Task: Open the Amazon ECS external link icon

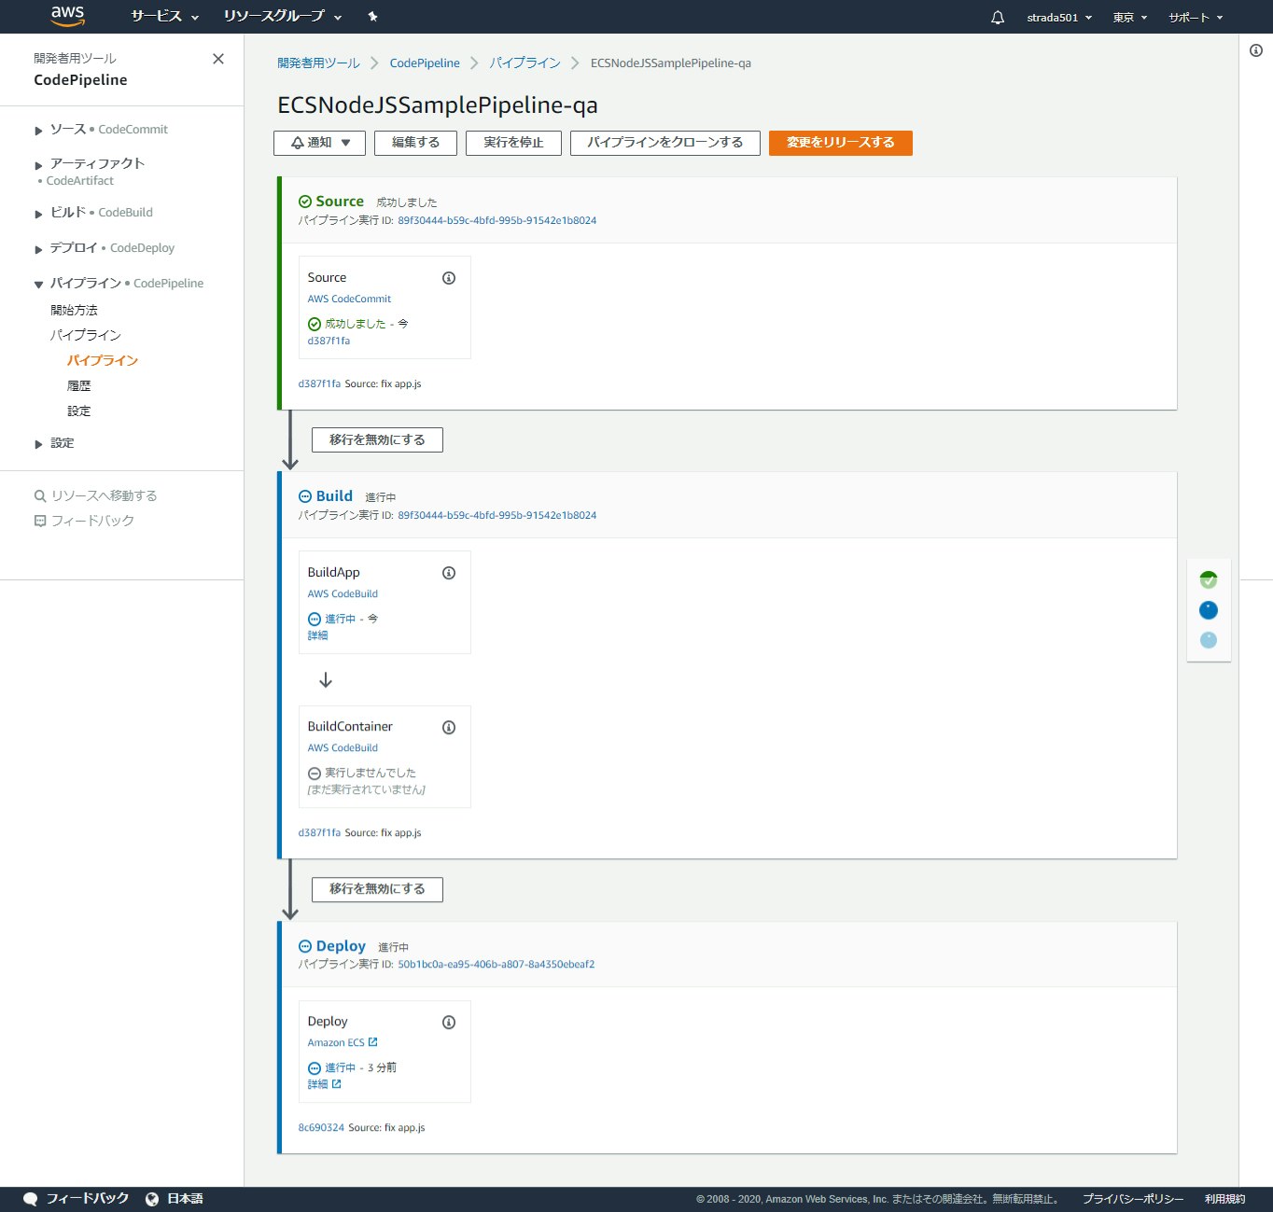Action: (372, 1042)
